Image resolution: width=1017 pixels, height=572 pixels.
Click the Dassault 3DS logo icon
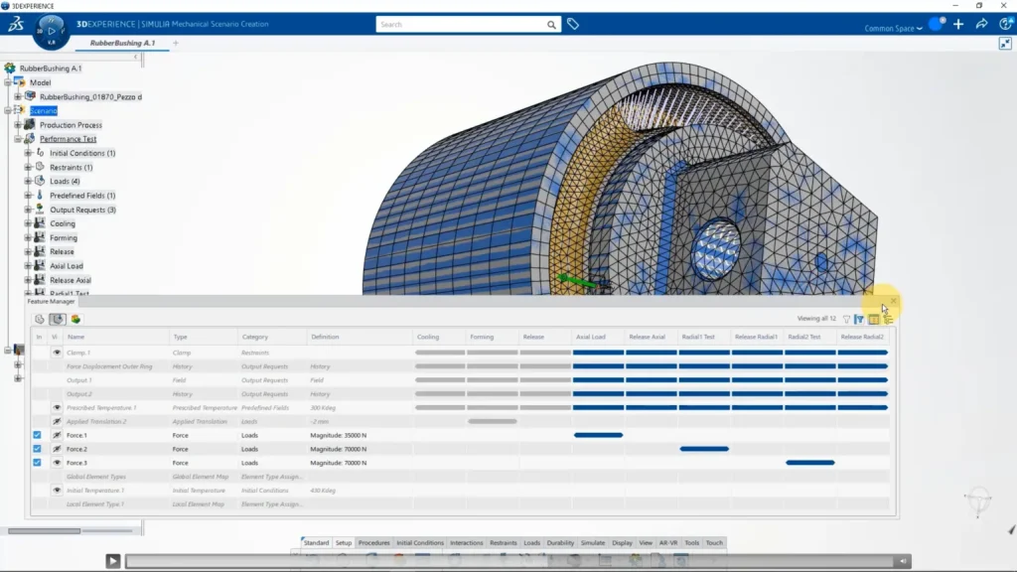(x=16, y=25)
